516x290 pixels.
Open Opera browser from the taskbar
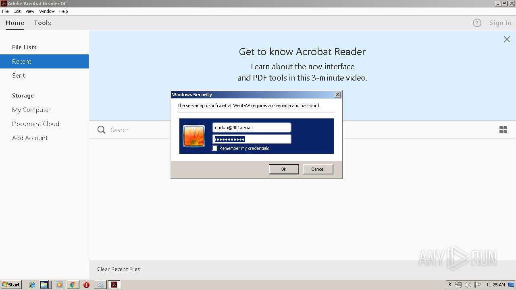pos(86,285)
